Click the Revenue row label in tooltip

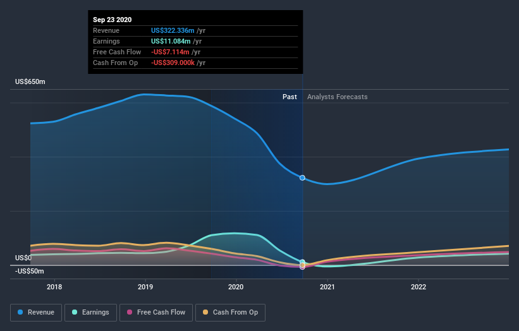106,30
